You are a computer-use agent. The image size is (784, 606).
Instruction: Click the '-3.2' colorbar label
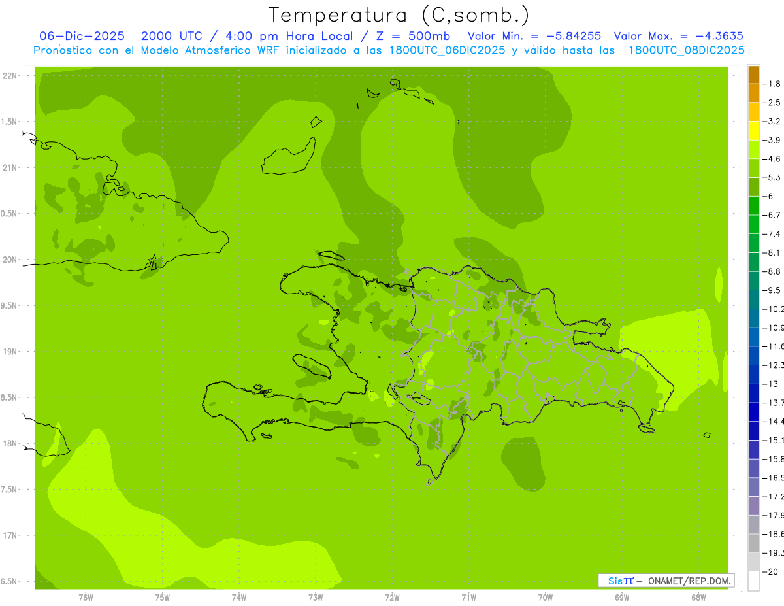[x=772, y=122]
